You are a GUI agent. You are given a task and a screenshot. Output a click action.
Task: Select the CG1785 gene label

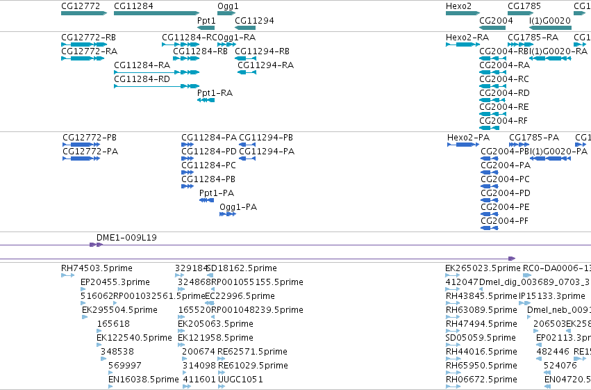(524, 6)
